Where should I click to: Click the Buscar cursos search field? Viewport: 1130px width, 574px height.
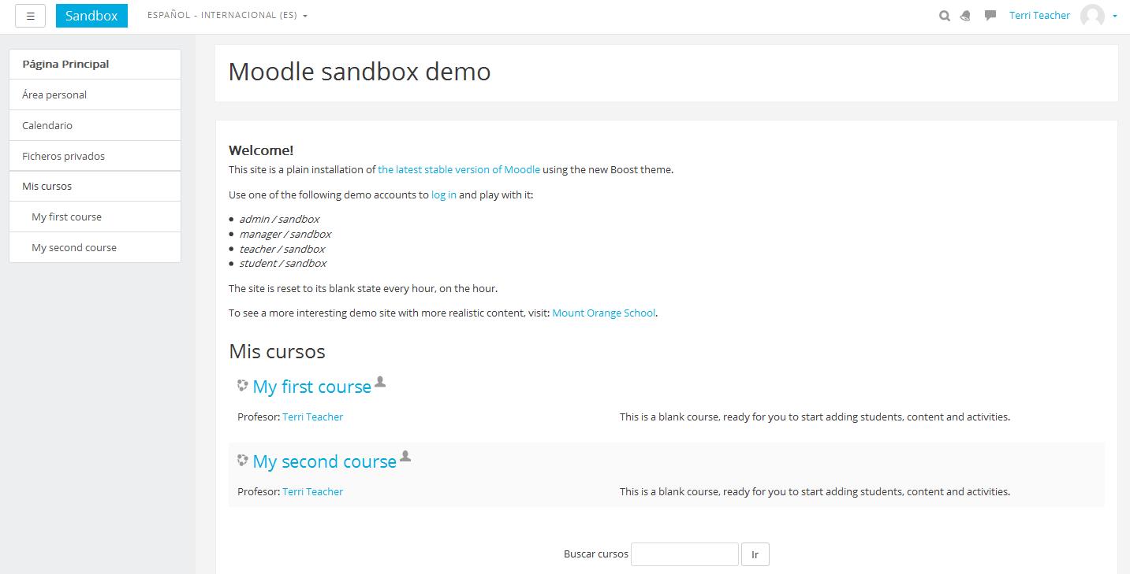(684, 554)
